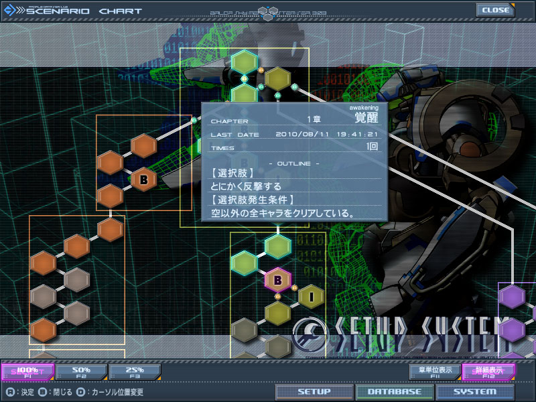Click green hexagon upper-left of pink-outlined B node
The height and width of the screenshot is (402, 536).
(x=244, y=263)
